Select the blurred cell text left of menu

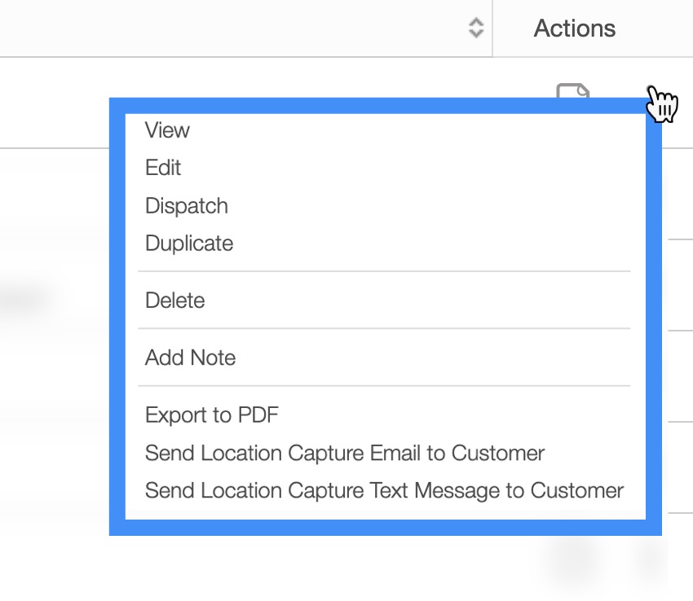[24, 299]
